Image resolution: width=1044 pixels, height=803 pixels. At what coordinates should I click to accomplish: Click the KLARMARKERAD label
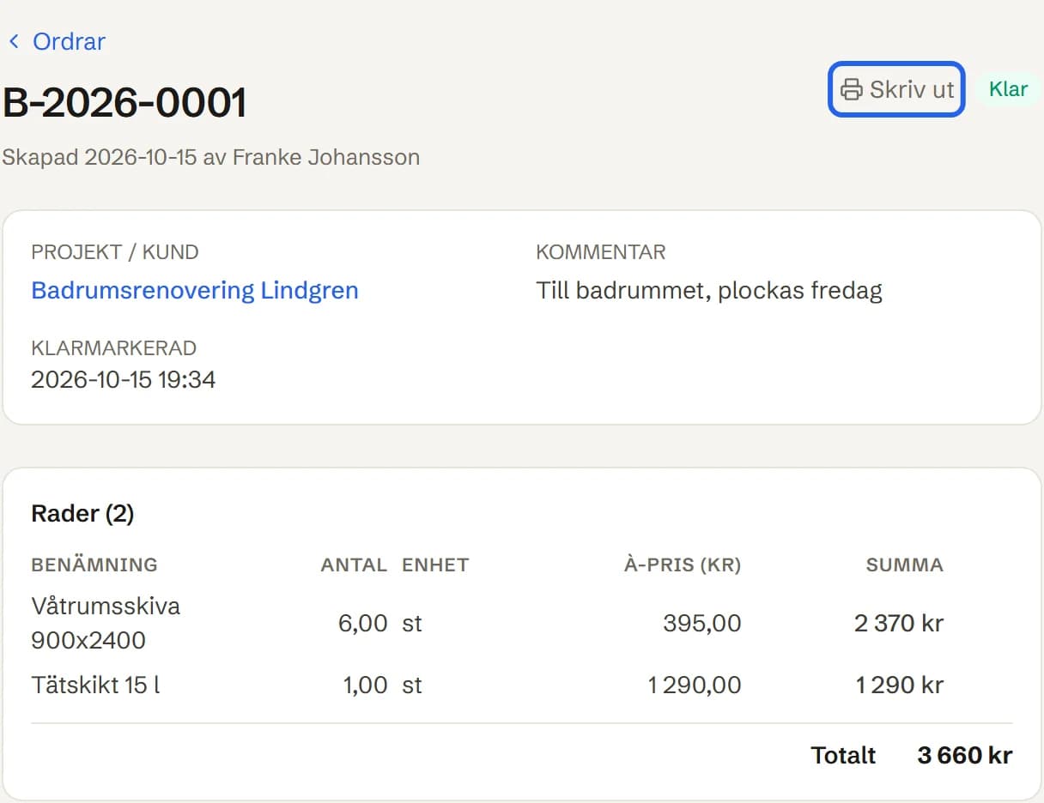coord(114,348)
